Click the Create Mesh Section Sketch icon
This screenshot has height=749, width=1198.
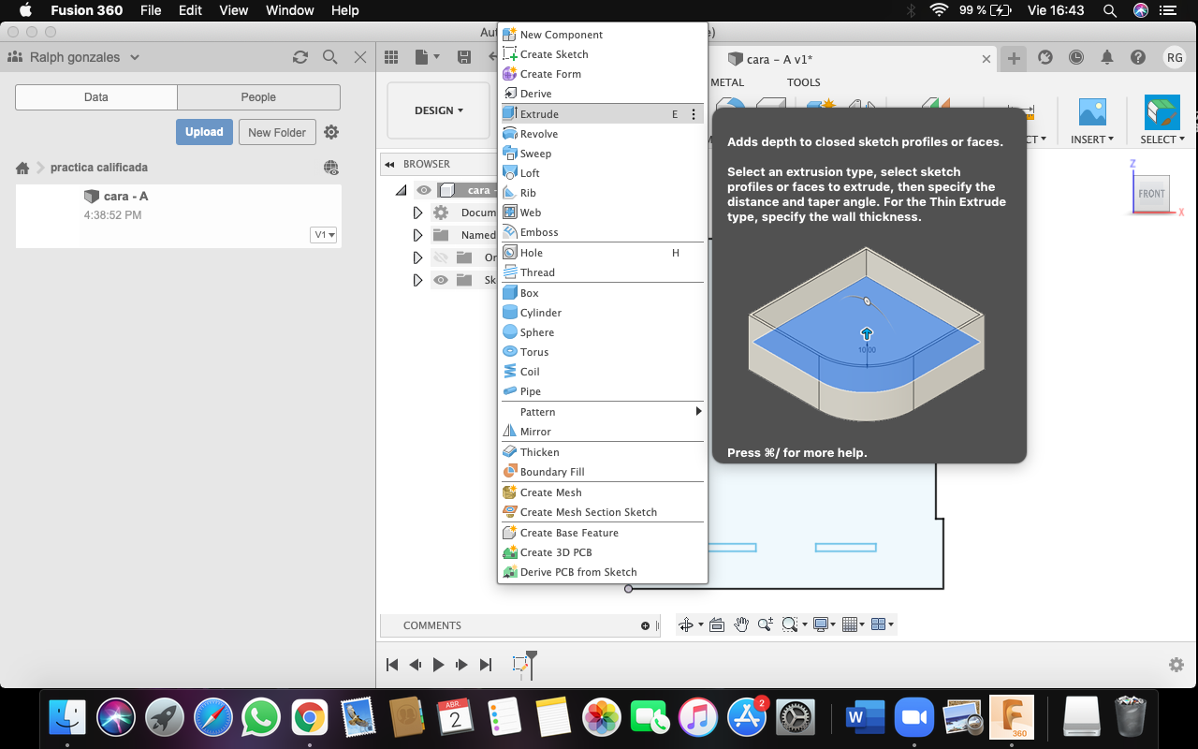tap(510, 512)
